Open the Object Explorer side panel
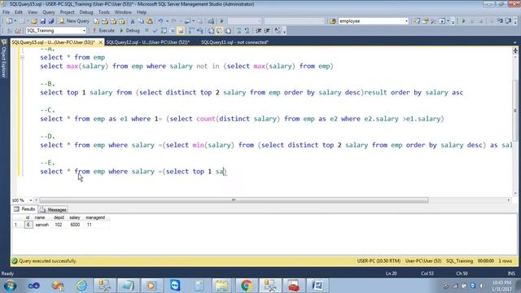521x293 pixels. point(4,59)
